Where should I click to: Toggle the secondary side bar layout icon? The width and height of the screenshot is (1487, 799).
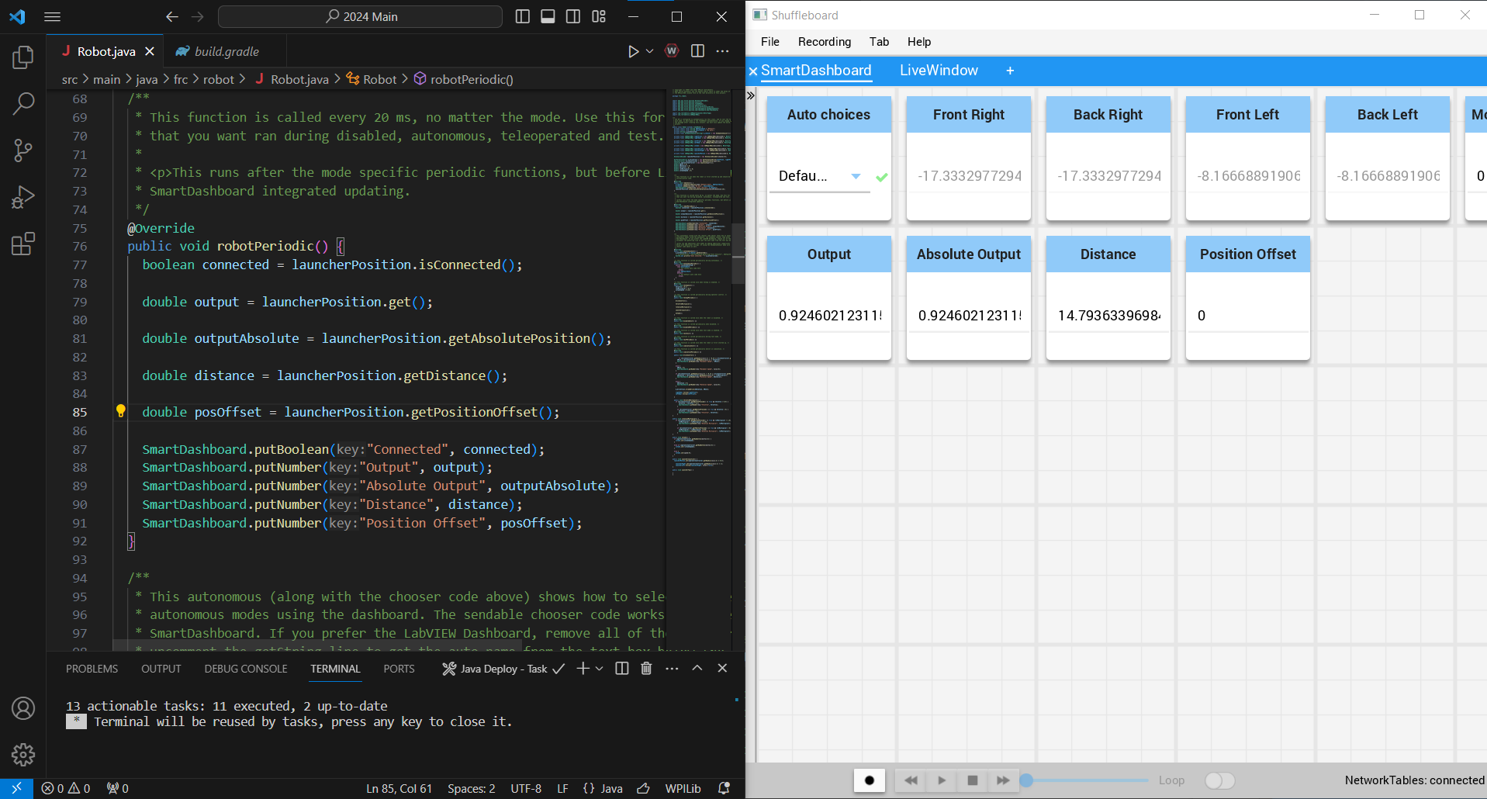coord(573,16)
